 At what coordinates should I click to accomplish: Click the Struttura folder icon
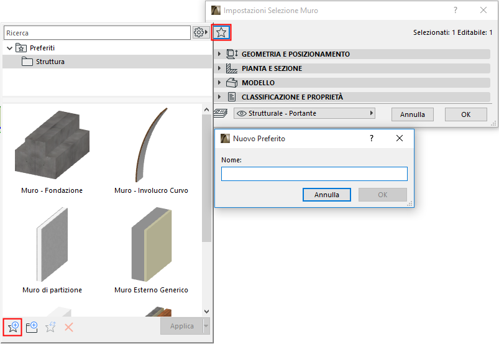[27, 62]
